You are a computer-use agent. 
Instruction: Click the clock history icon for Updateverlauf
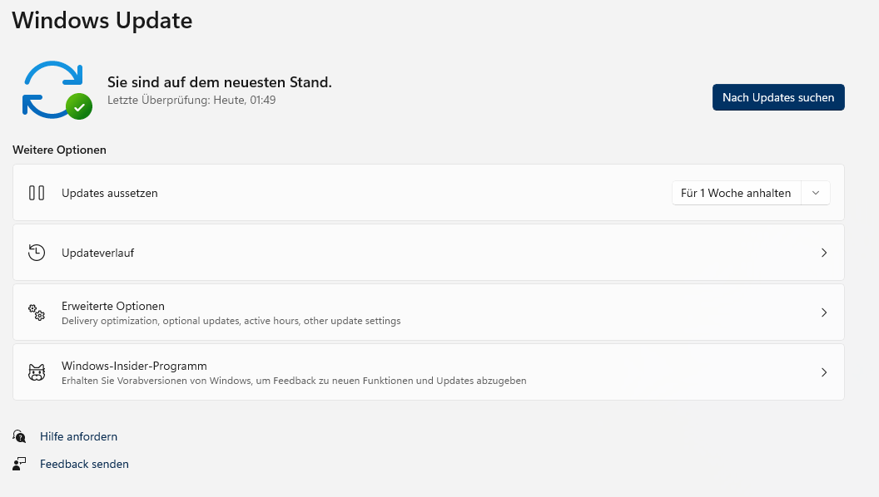37,253
